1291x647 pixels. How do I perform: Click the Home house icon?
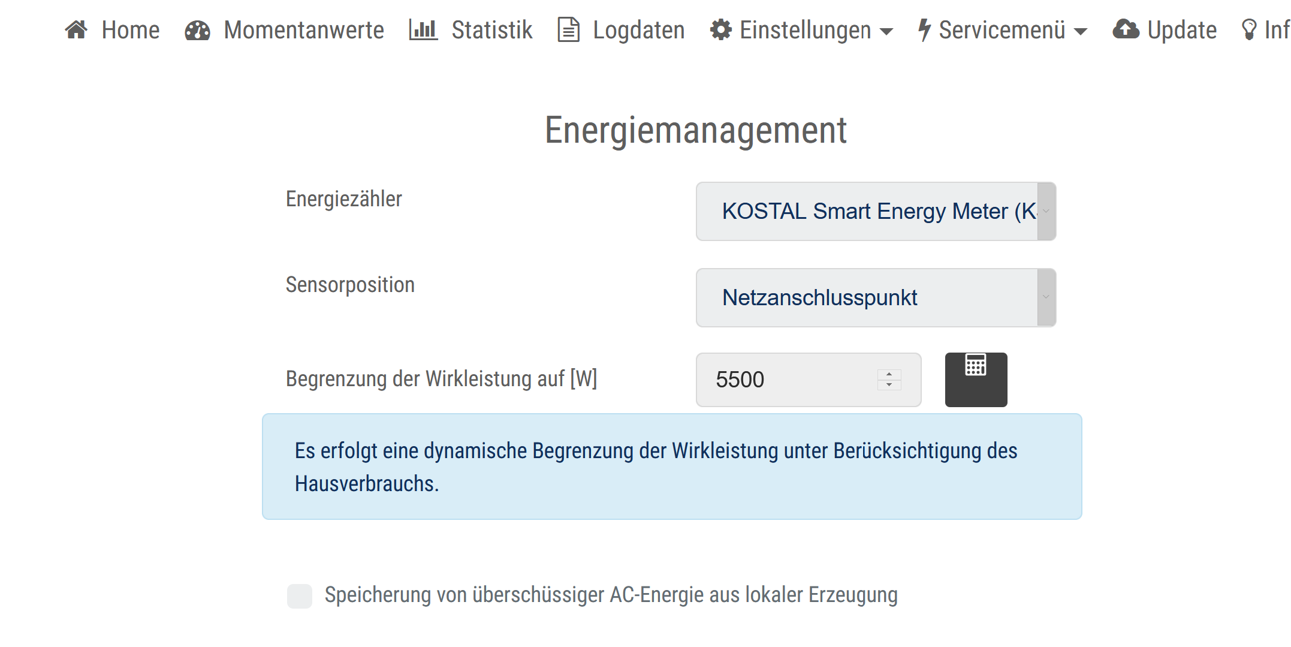76,29
